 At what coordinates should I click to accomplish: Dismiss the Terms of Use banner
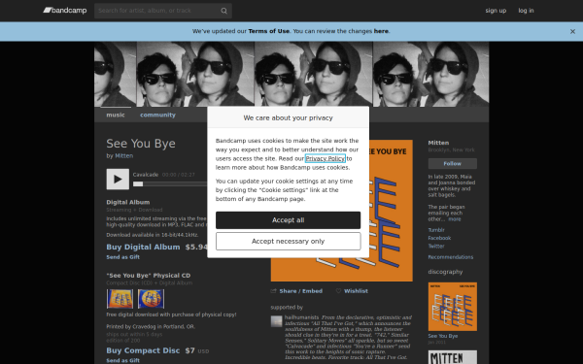(x=572, y=32)
